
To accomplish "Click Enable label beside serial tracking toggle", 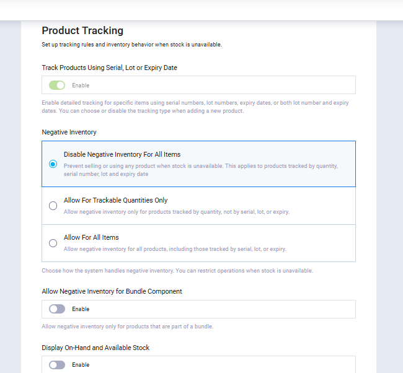I will click(x=81, y=86).
